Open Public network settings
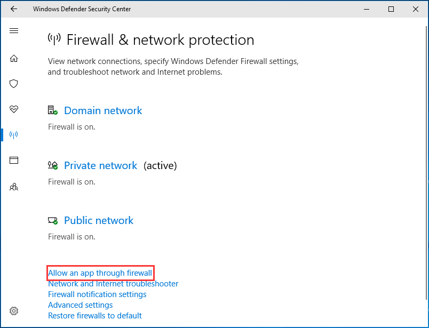Screen dimensions: 429x328 [x=98, y=220]
